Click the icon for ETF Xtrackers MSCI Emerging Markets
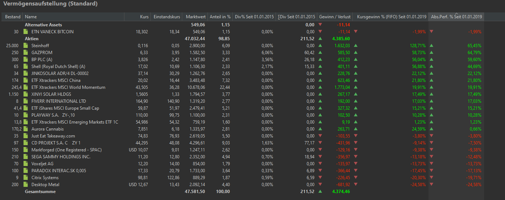This screenshot has width=505, height=200. pos(26,122)
